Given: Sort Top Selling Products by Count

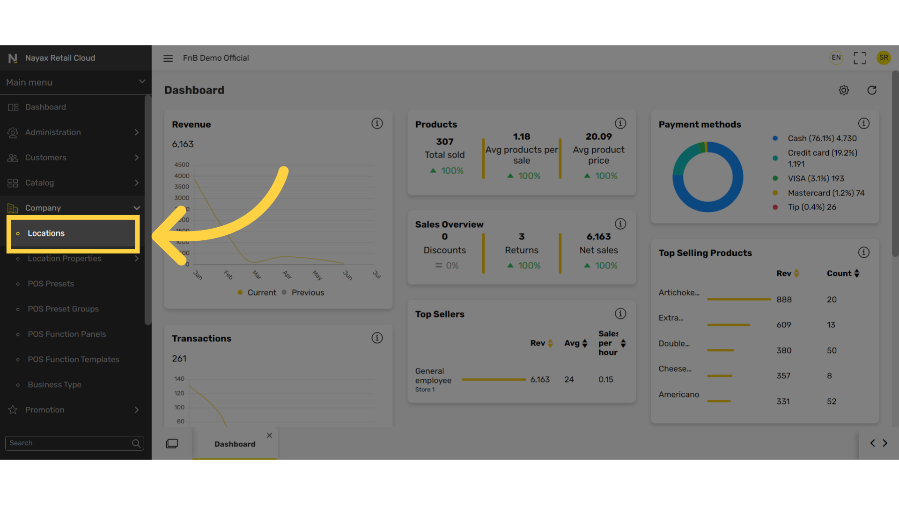Looking at the screenshot, I should 843,274.
